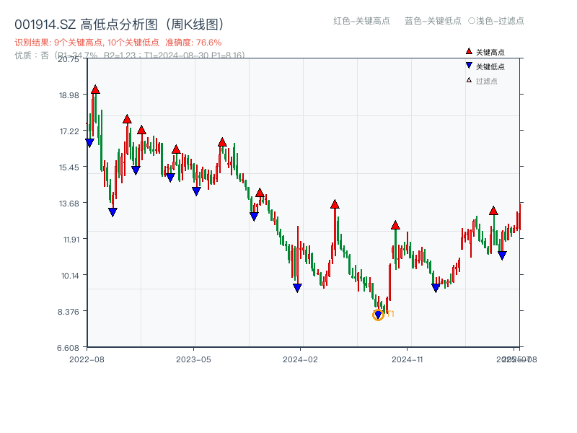This screenshot has width=577, height=433.
Task: Click the 6.608 y-axis label
Action: coord(68,348)
